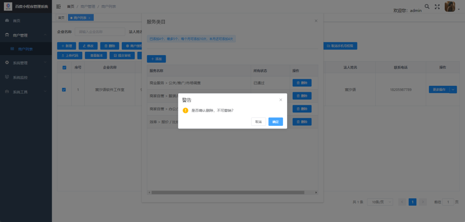The width and height of the screenshot is (465, 222).
Task: Open the header search magnifier icon
Action: tap(427, 6)
